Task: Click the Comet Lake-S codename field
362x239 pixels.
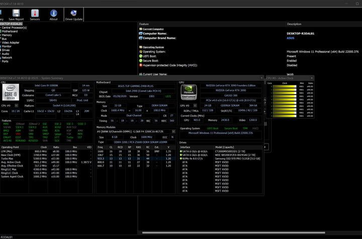Action: [x=53, y=95]
